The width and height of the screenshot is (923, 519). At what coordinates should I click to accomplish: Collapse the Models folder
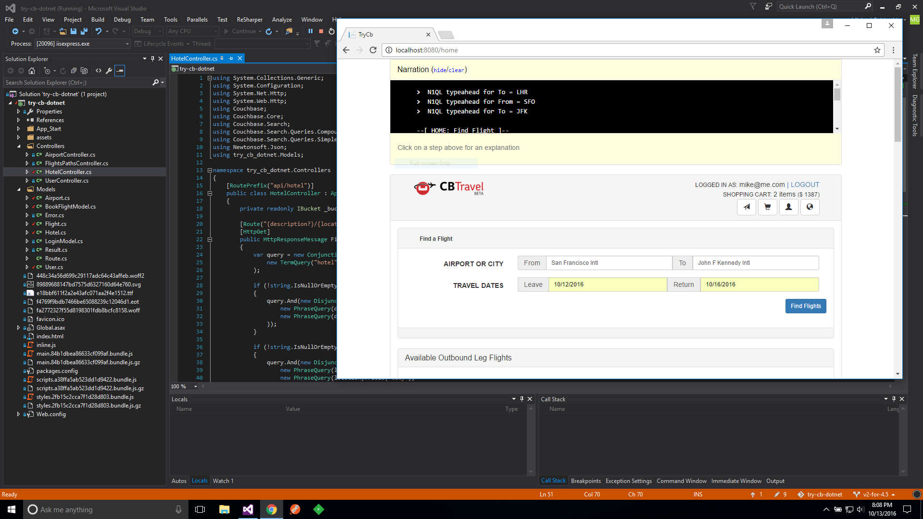19,189
